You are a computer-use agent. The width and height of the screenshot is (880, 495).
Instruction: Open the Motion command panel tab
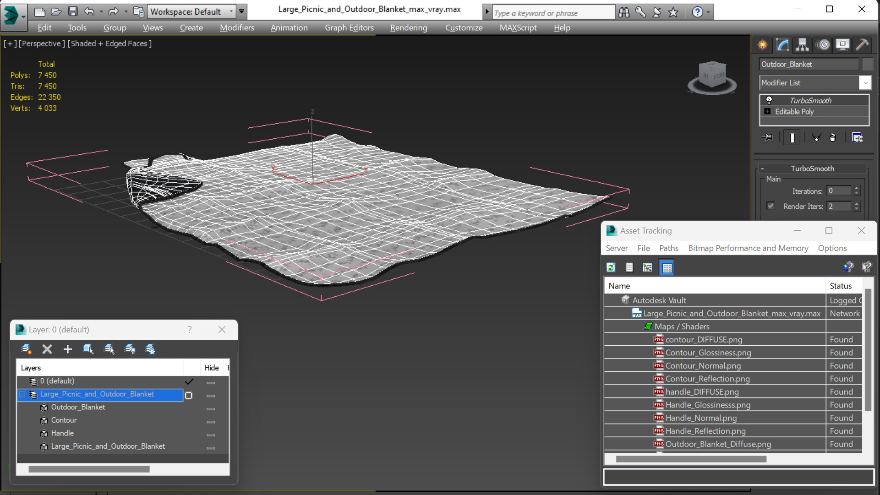[823, 44]
